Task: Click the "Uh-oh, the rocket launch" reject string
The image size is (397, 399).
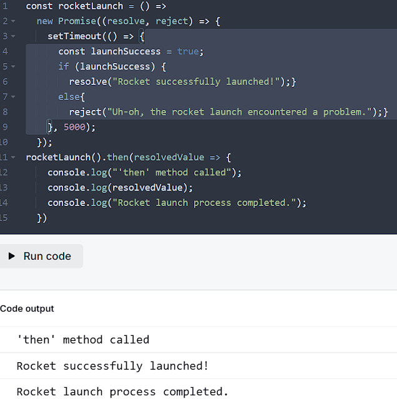Action: point(239,112)
